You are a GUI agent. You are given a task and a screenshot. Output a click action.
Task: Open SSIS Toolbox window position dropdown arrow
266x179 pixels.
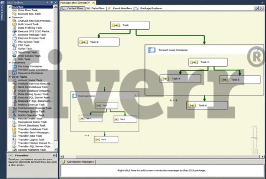(x=47, y=2)
